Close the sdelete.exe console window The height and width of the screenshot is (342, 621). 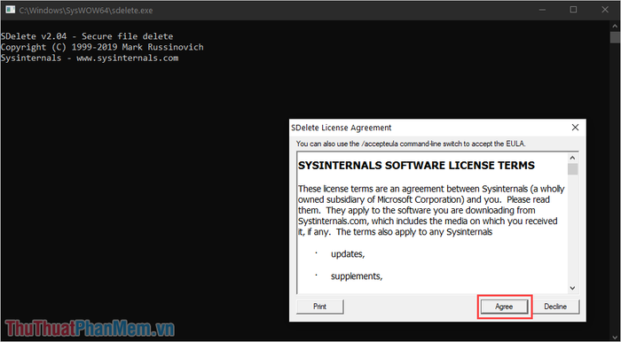(605, 10)
